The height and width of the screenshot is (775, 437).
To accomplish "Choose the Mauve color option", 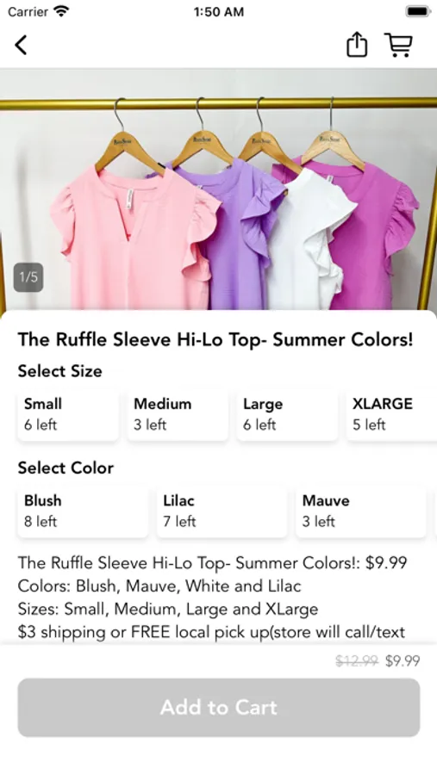I will [361, 511].
